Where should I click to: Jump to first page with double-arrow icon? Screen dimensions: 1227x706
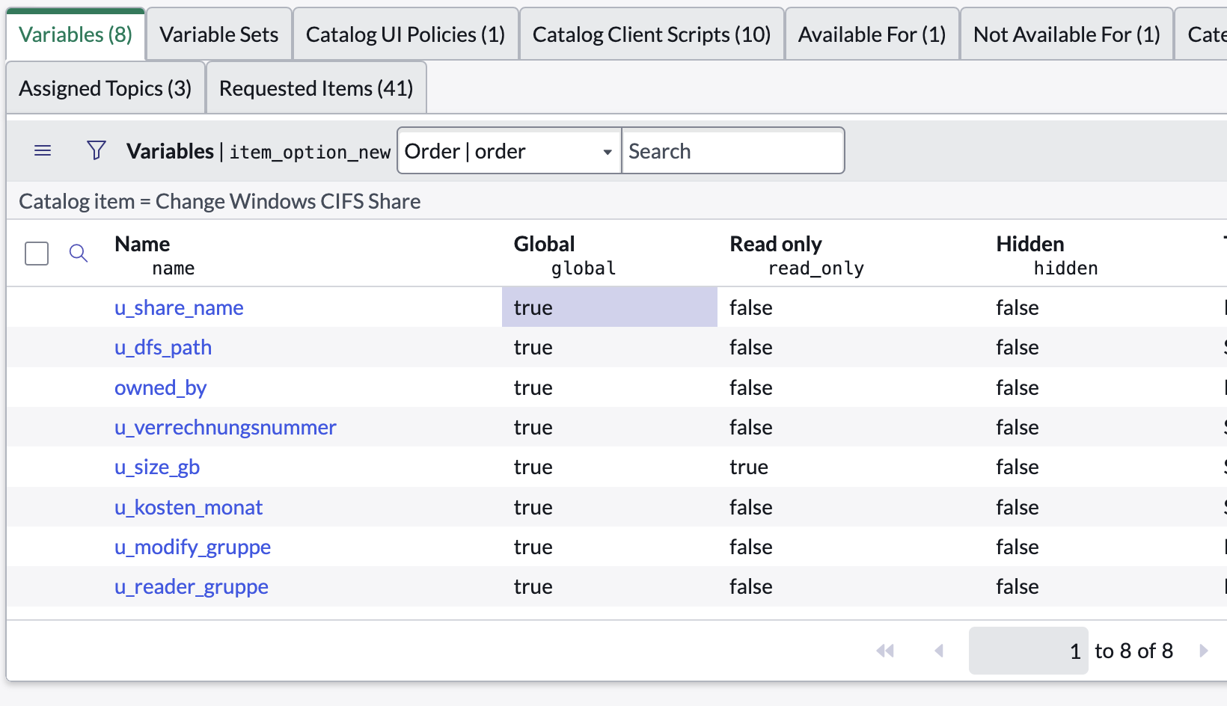(x=886, y=651)
